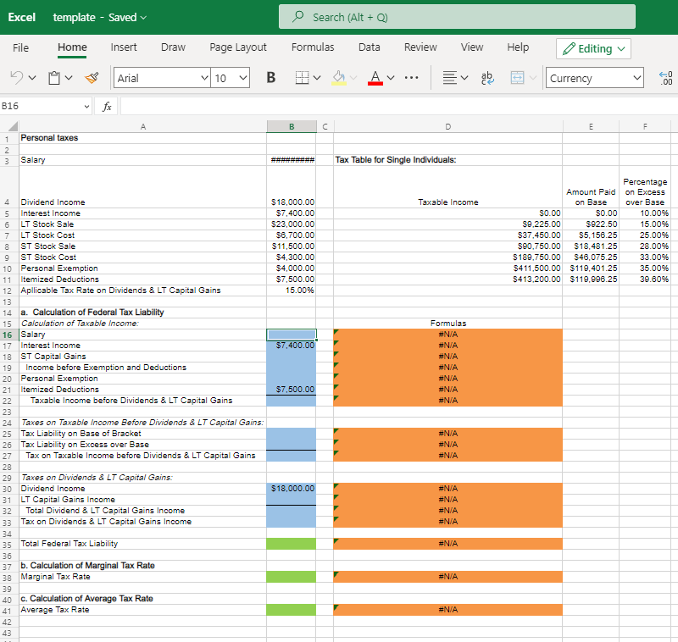Click in the formula bar

point(398,106)
